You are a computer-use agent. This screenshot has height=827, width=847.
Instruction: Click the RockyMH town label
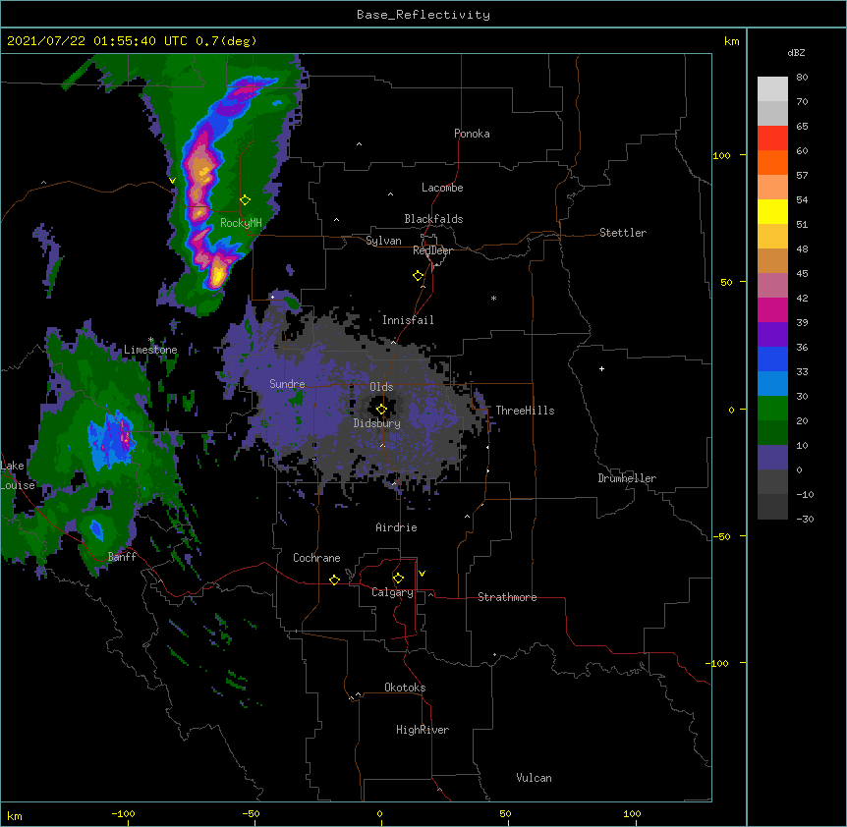pyautogui.click(x=241, y=223)
